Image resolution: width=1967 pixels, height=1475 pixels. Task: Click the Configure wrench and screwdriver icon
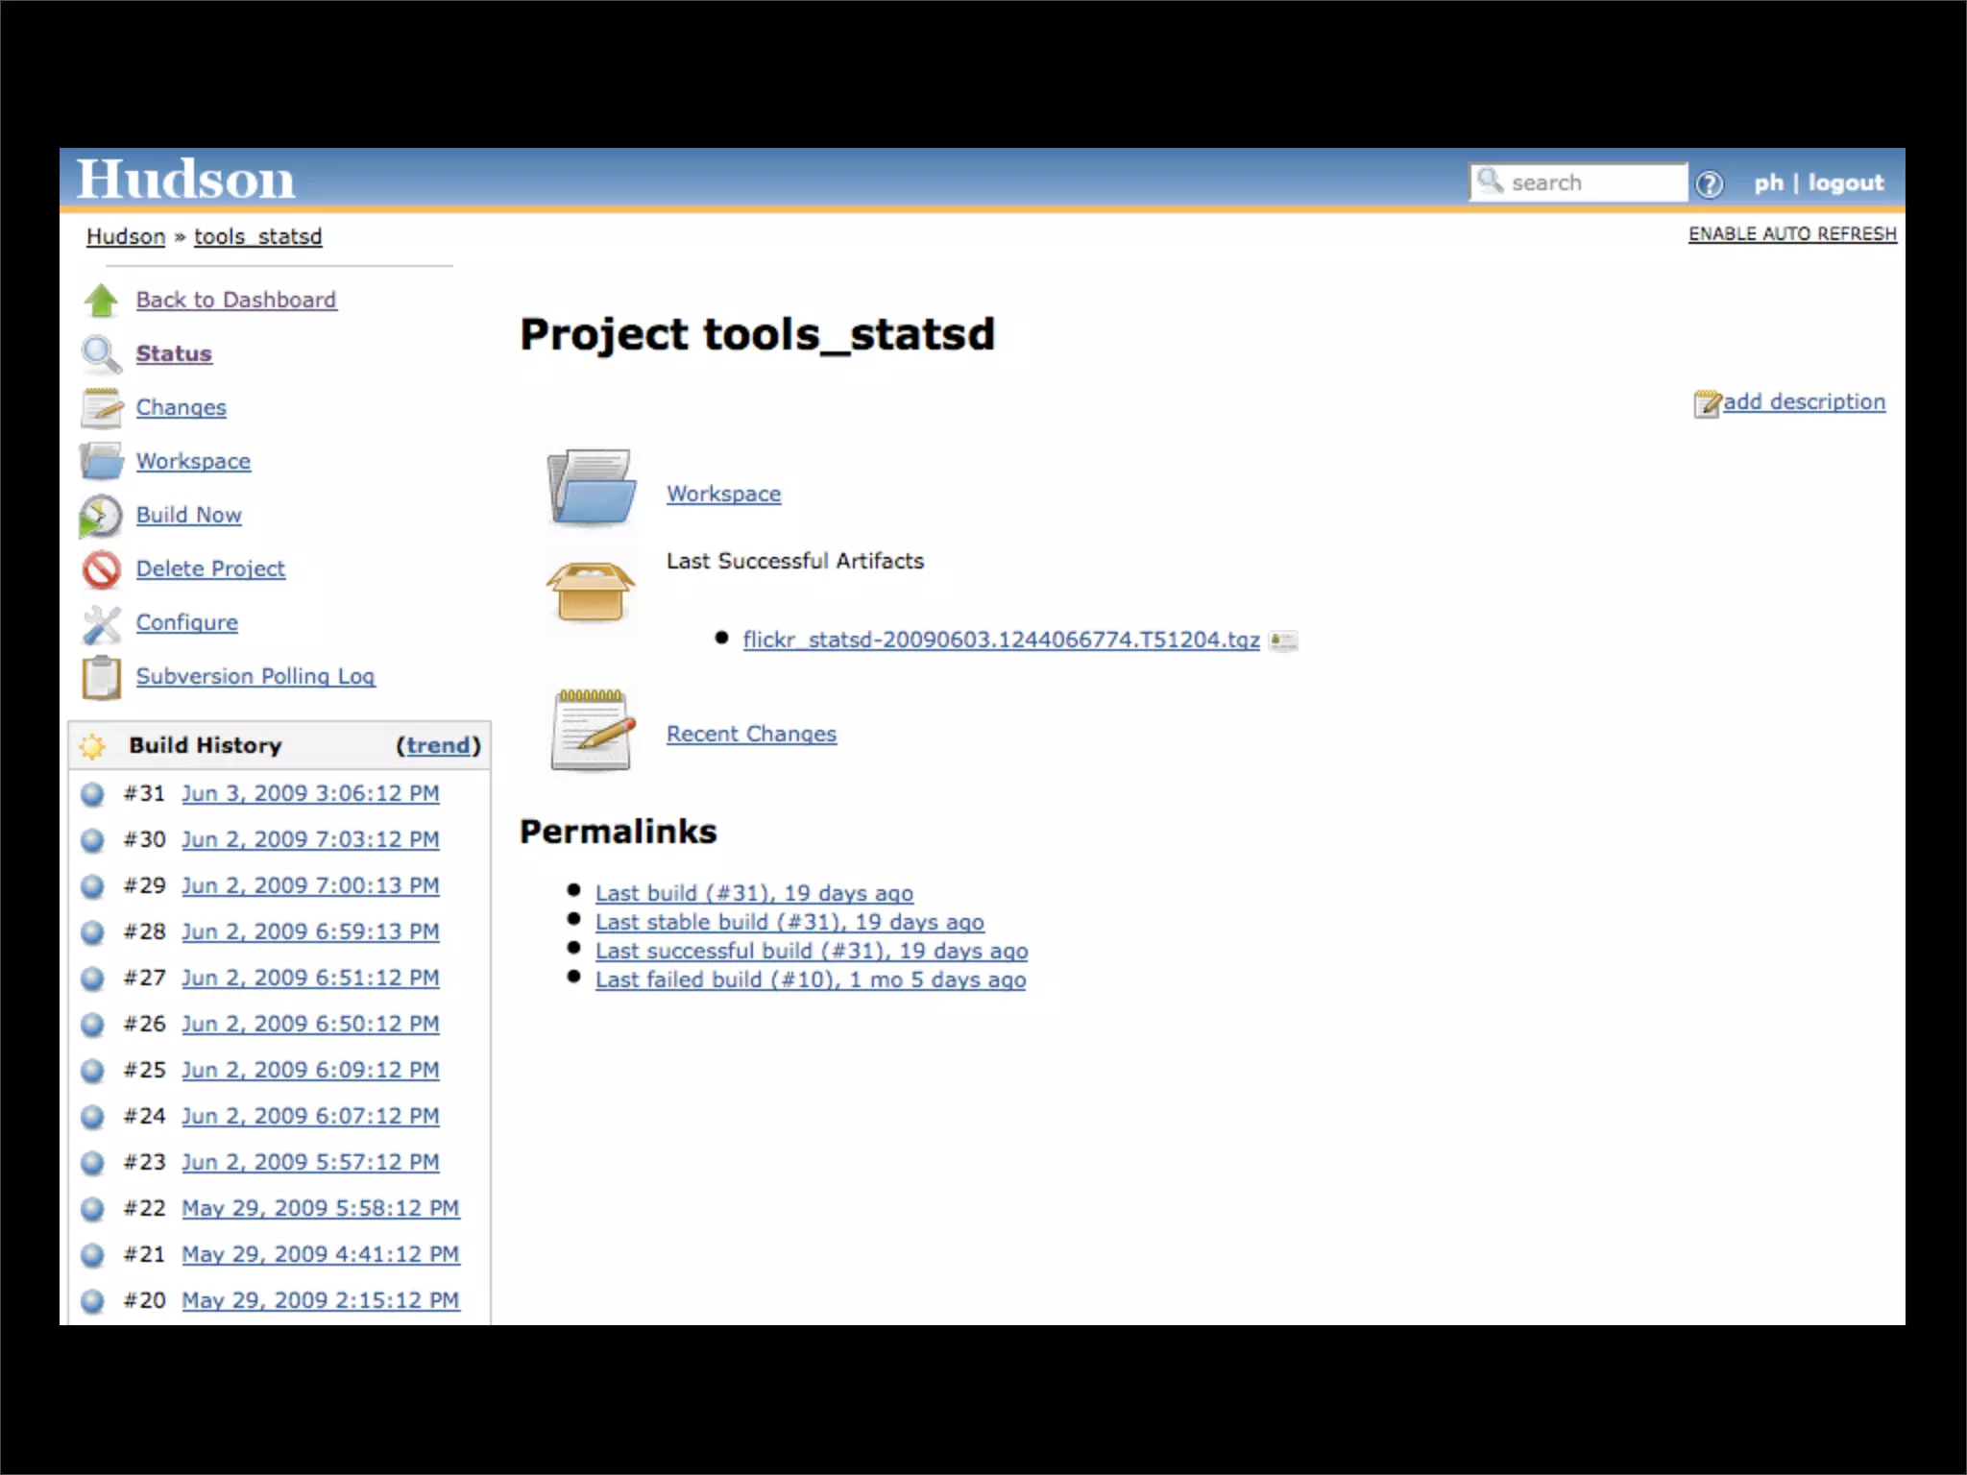click(101, 624)
